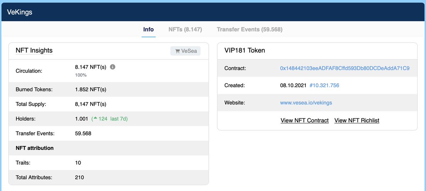Viewport: 426px width, 191px height.
Task: Click the 100% circulation percentage
Action: coord(81,75)
